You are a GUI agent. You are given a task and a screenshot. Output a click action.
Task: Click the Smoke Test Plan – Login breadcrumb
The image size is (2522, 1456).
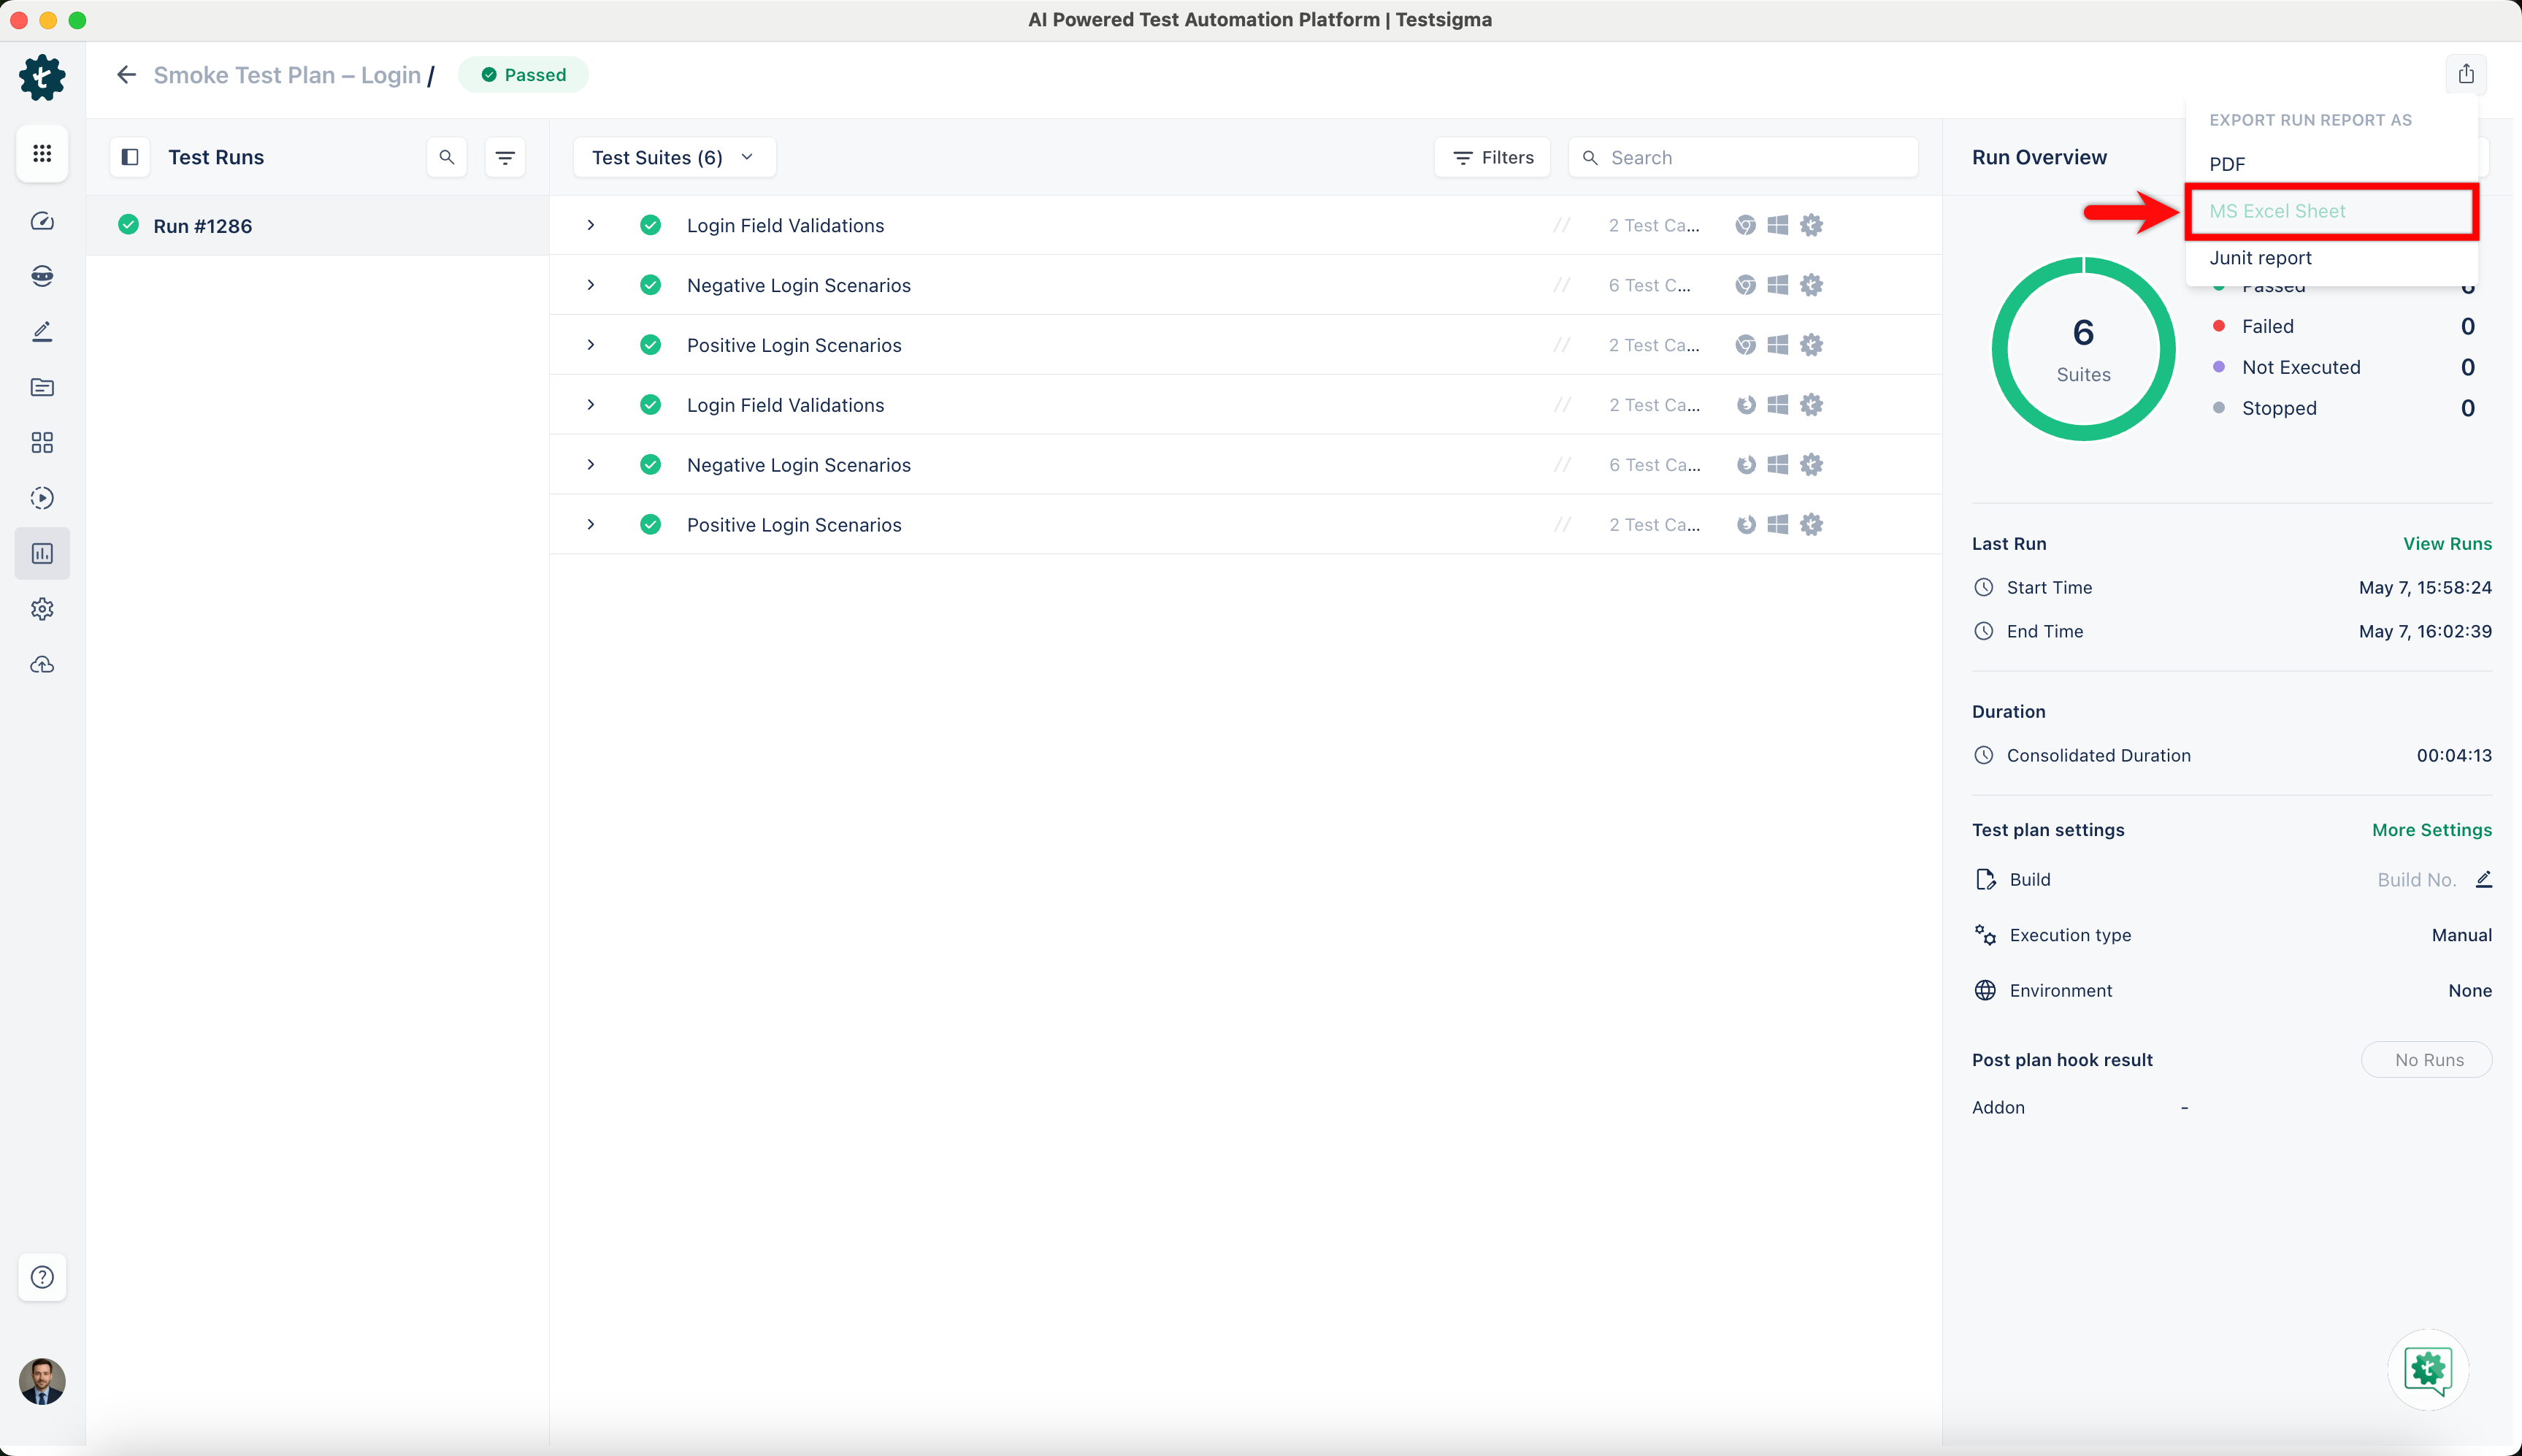click(287, 75)
